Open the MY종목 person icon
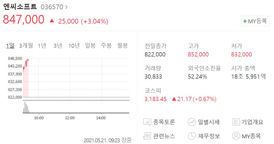Viewport: 274px width, 144px height. pos(236,136)
